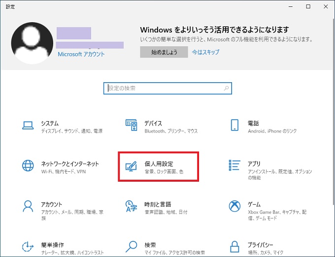Open the 簡単操作 ease of access icon
The width and height of the screenshot is (335, 257).
pos(28,247)
